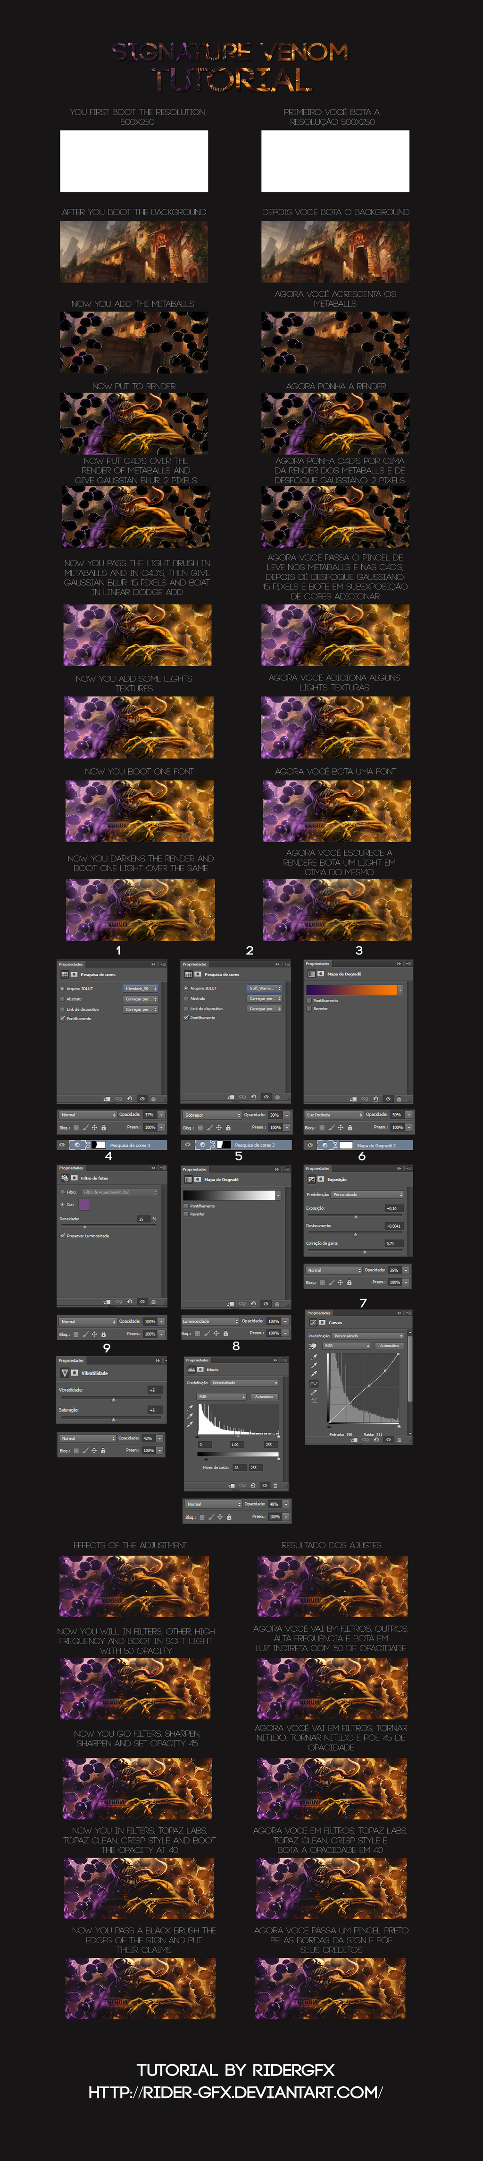Select Arquivo 3DLUT radio beside filmstock_50
This screenshot has height=2161, width=483.
pyautogui.click(x=62, y=988)
